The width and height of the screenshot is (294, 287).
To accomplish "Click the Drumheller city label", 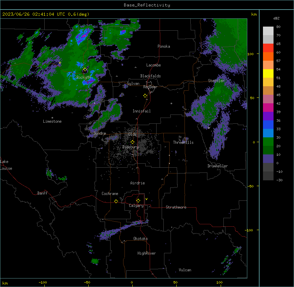I will pos(218,166).
